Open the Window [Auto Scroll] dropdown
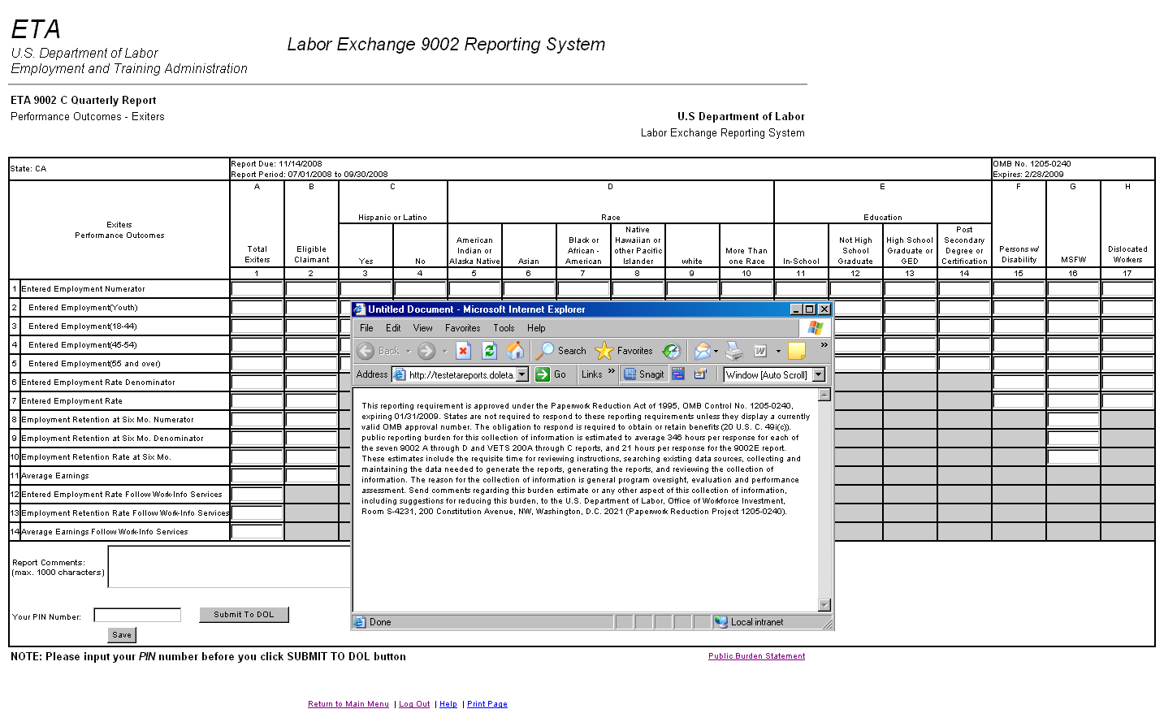 pyautogui.click(x=819, y=374)
